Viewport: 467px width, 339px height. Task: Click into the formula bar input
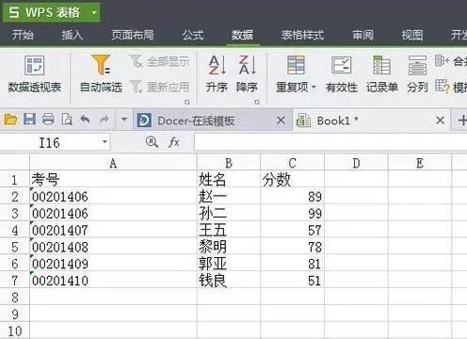pos(330,143)
